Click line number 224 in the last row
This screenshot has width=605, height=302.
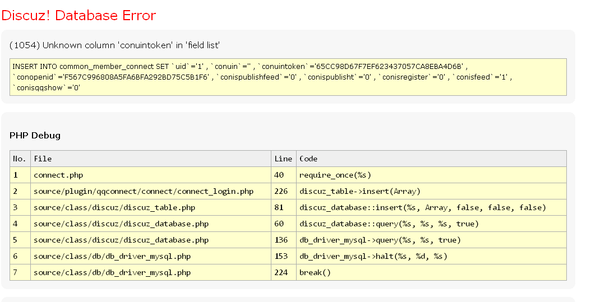(281, 272)
